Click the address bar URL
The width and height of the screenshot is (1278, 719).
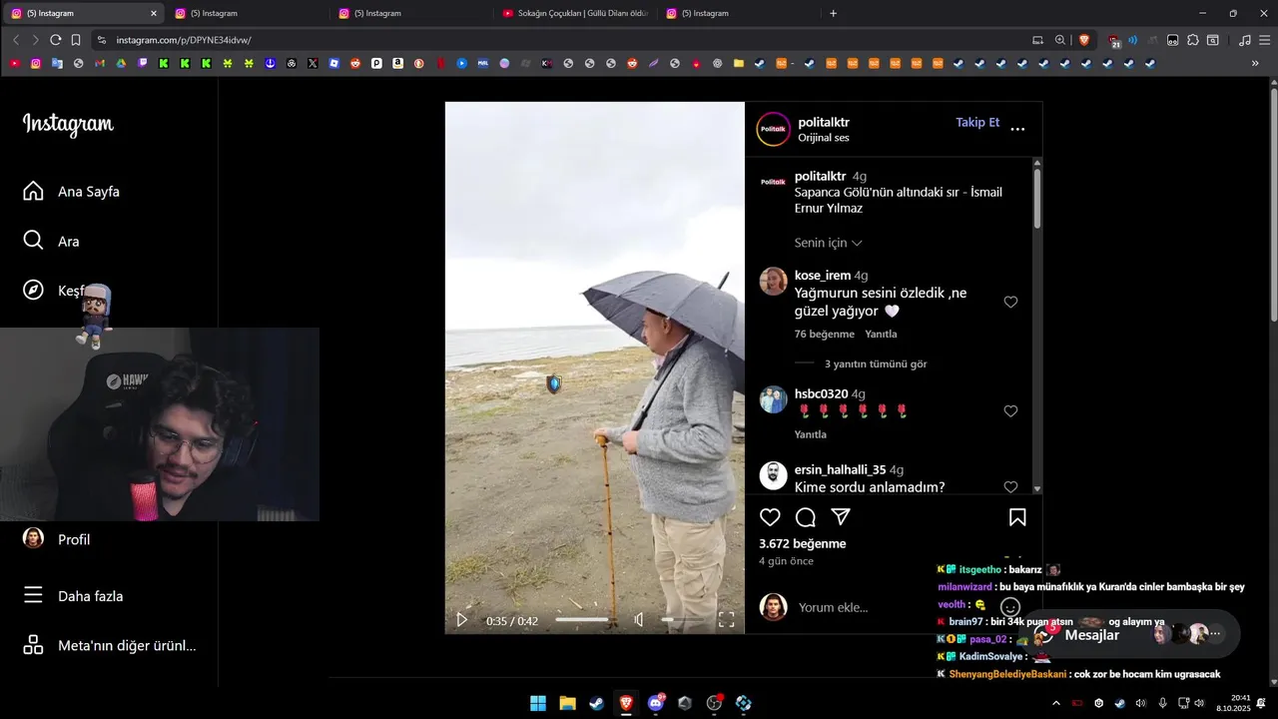[184, 40]
